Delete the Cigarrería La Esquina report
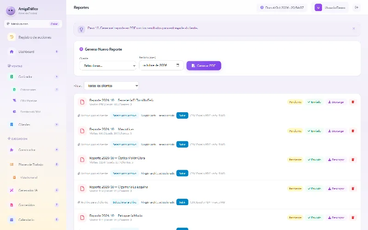Image resolution: width=368 pixels, height=230 pixels. pyautogui.click(x=352, y=189)
